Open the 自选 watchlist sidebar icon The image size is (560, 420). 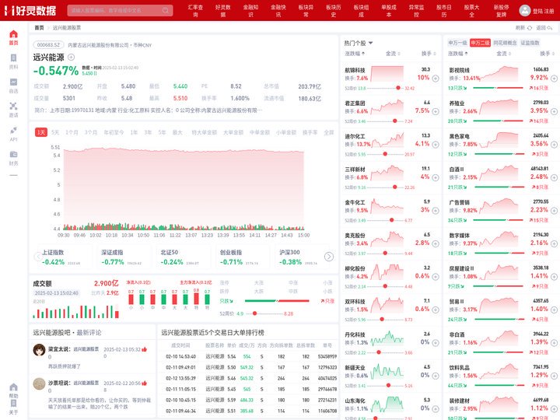point(13,82)
